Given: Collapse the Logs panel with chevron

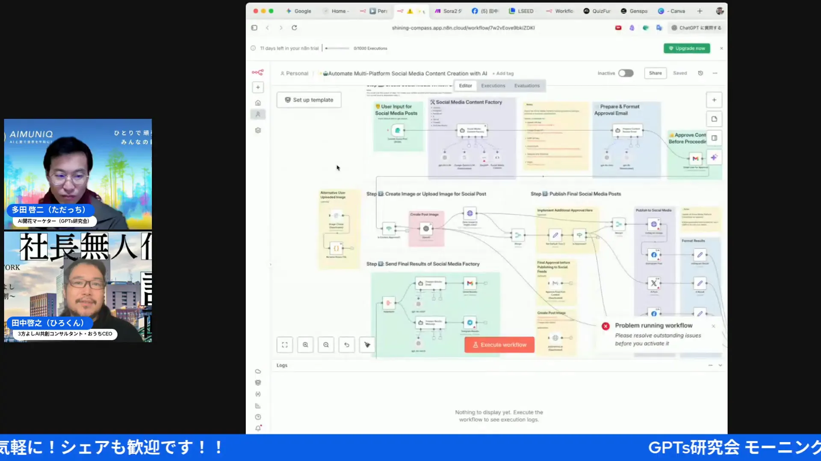Looking at the screenshot, I should coord(720,365).
